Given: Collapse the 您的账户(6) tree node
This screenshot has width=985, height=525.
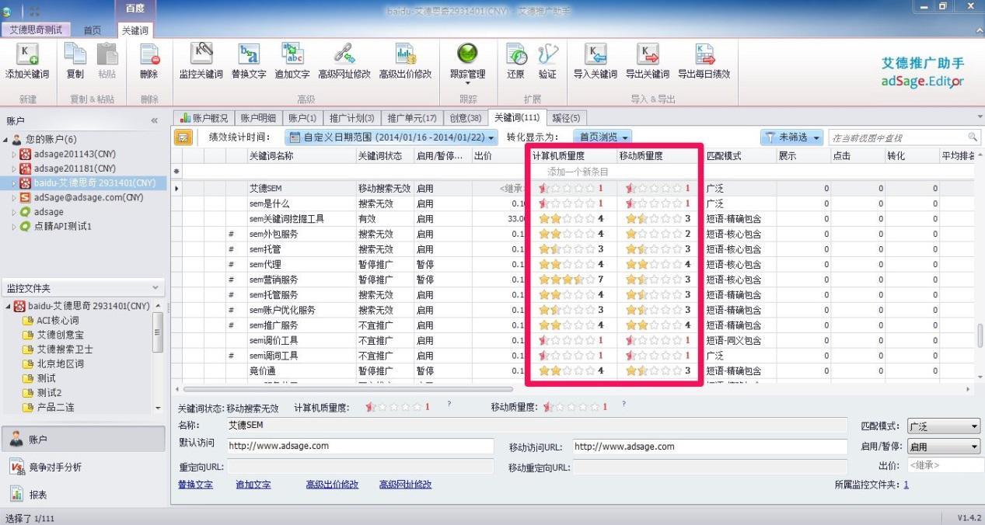Looking at the screenshot, I should click(7, 140).
